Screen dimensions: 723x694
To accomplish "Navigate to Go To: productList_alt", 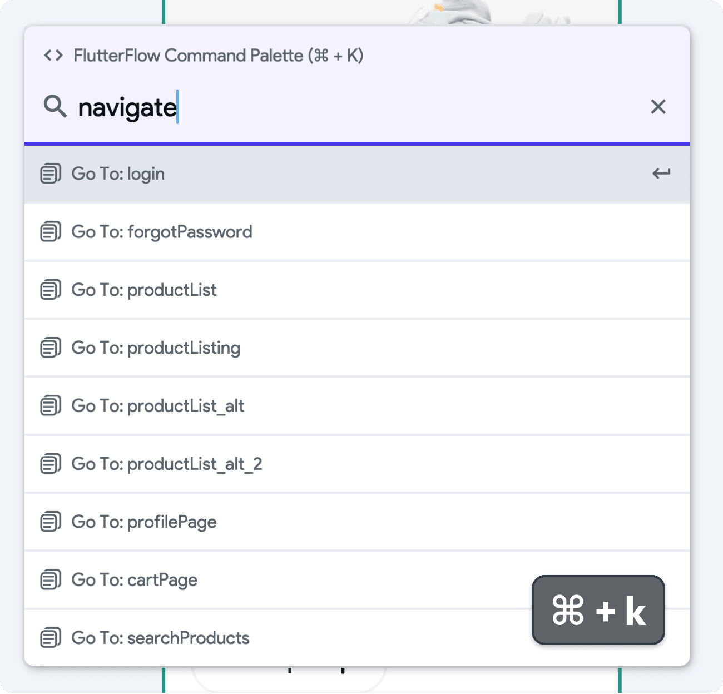I will click(x=158, y=406).
